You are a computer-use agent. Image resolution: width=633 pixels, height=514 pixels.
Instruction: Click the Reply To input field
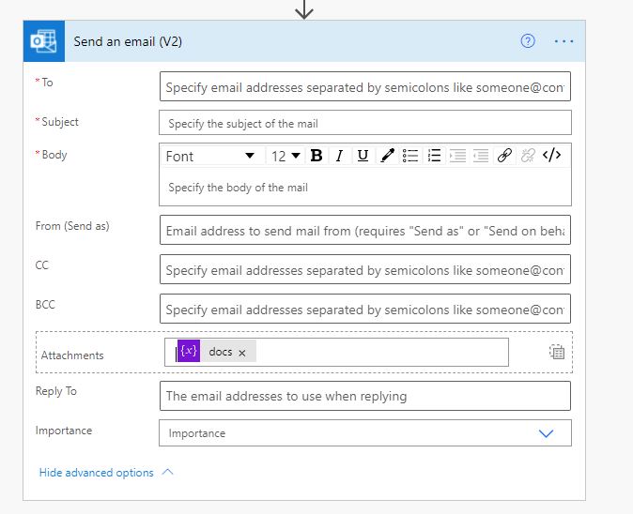coord(365,396)
